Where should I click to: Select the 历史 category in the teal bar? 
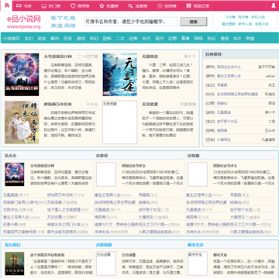click(67, 39)
